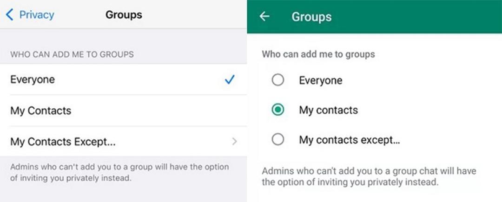Choose the My Contacts row in the iOS list
This screenshot has height=202, width=502.
click(x=123, y=110)
